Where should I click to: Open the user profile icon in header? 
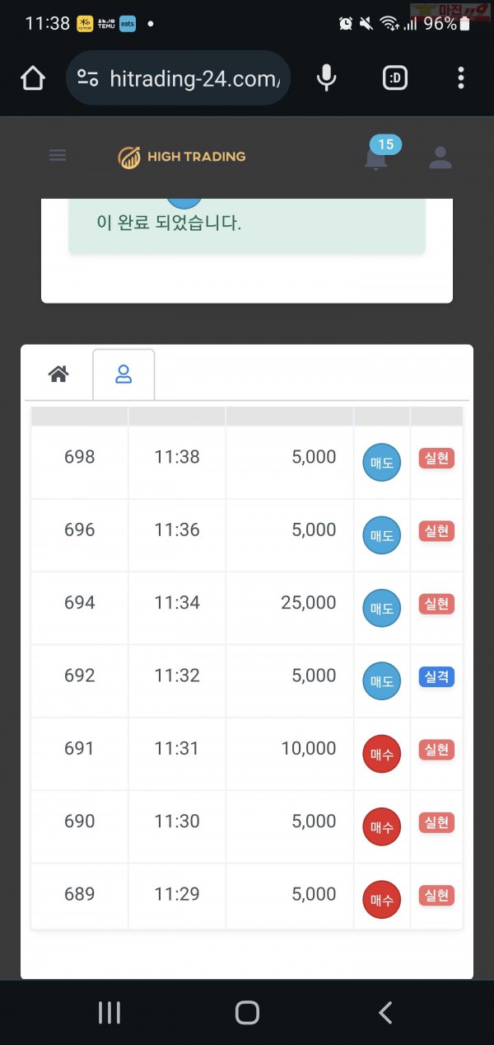pyautogui.click(x=440, y=157)
